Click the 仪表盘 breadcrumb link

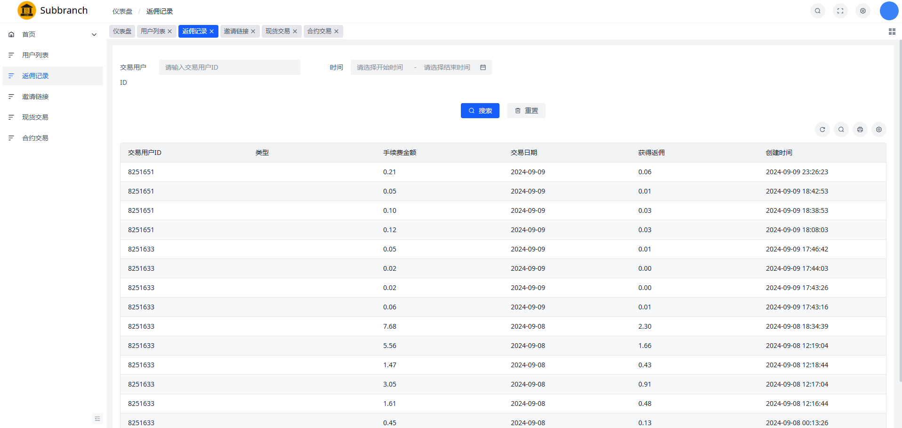click(x=122, y=11)
